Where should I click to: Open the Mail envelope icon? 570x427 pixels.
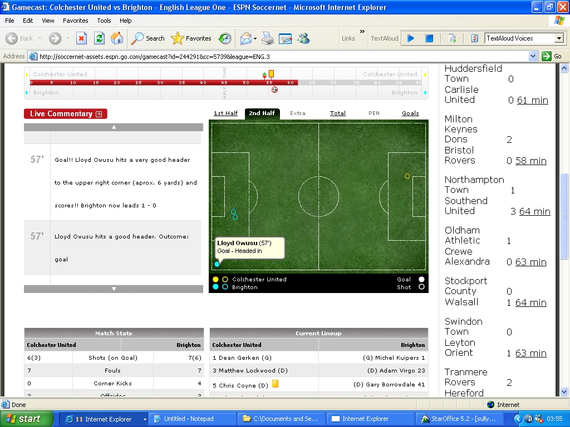[x=246, y=38]
